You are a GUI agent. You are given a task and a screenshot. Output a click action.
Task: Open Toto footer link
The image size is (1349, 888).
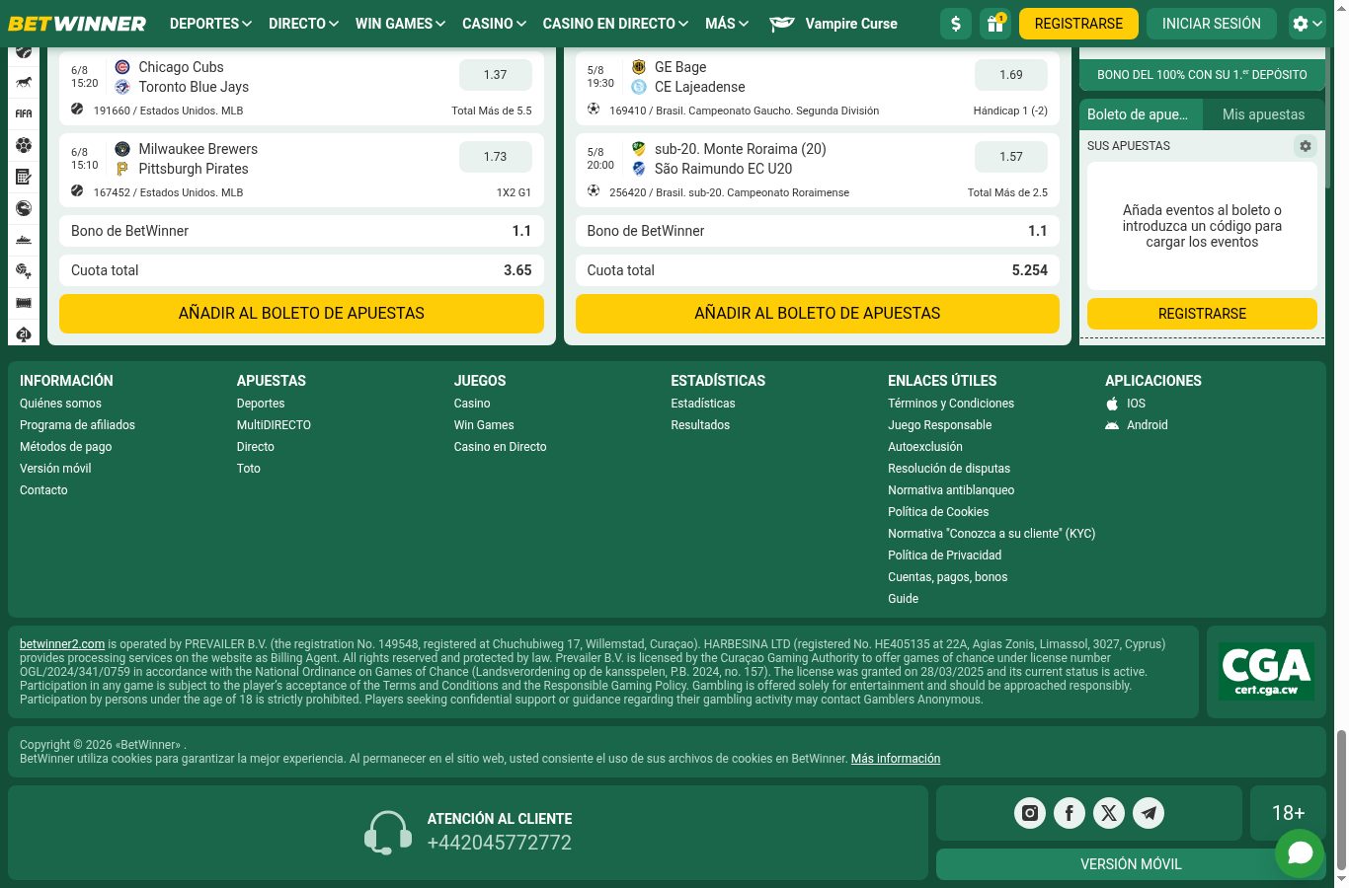click(x=249, y=469)
